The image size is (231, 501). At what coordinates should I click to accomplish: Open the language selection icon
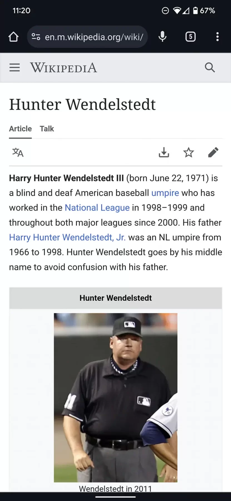click(x=18, y=153)
